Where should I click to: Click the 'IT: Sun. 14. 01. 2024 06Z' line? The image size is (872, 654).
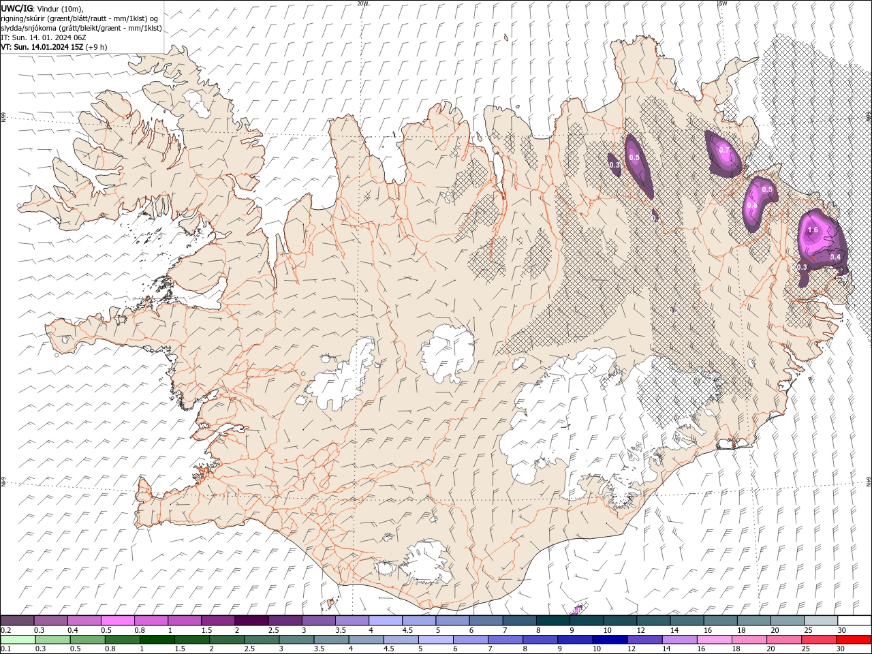tap(43, 37)
